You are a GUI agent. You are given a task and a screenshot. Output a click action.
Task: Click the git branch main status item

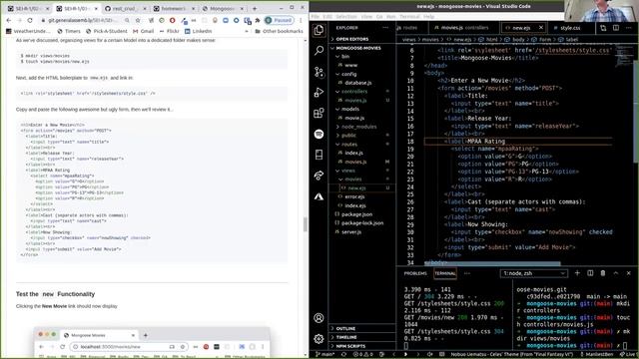(324, 355)
